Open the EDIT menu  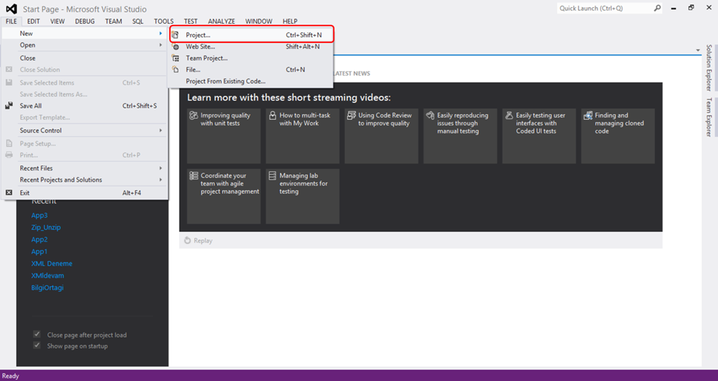coord(33,21)
